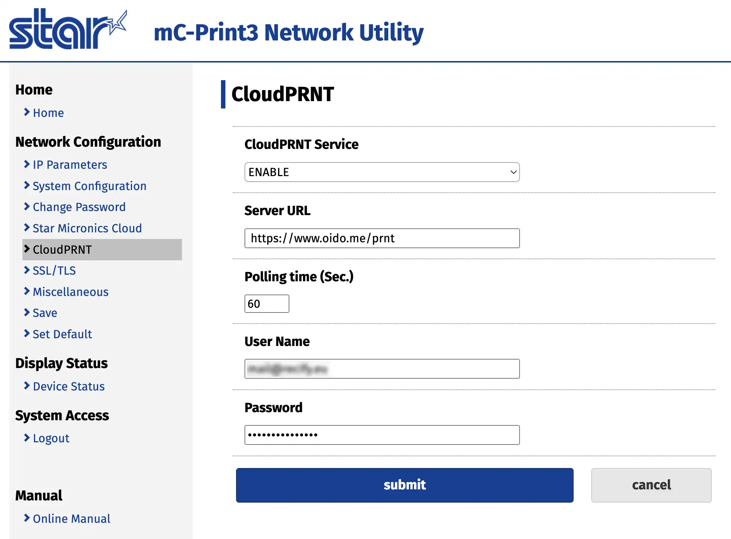Screen dimensions: 731x539
Task: Select CloudPRNT in the sidebar
Action: pyautogui.click(x=62, y=250)
